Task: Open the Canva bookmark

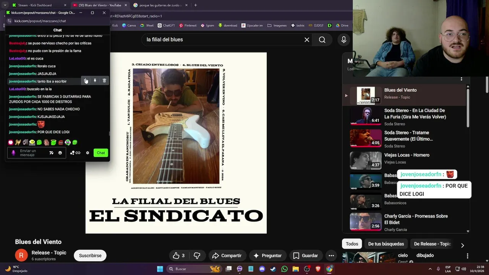Action: (x=129, y=26)
